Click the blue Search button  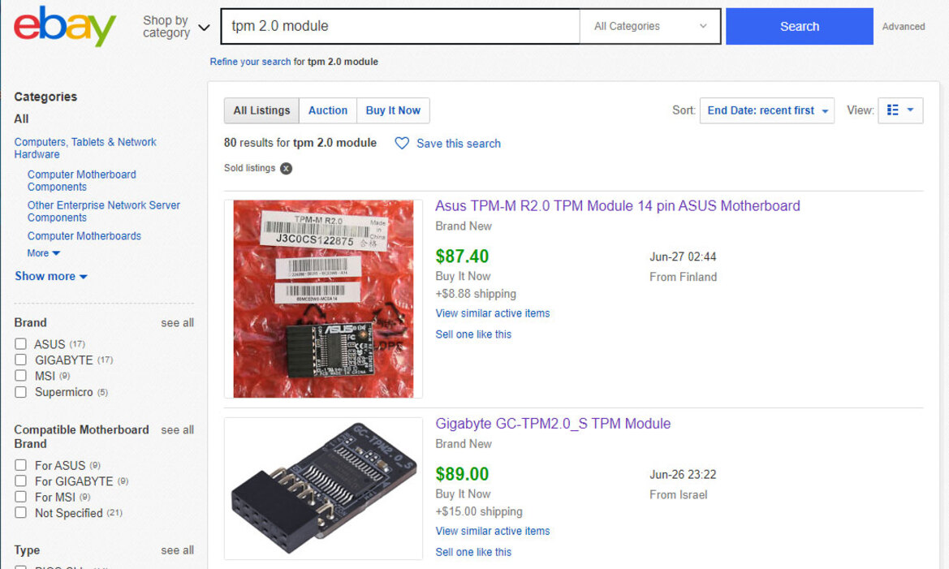coord(798,26)
